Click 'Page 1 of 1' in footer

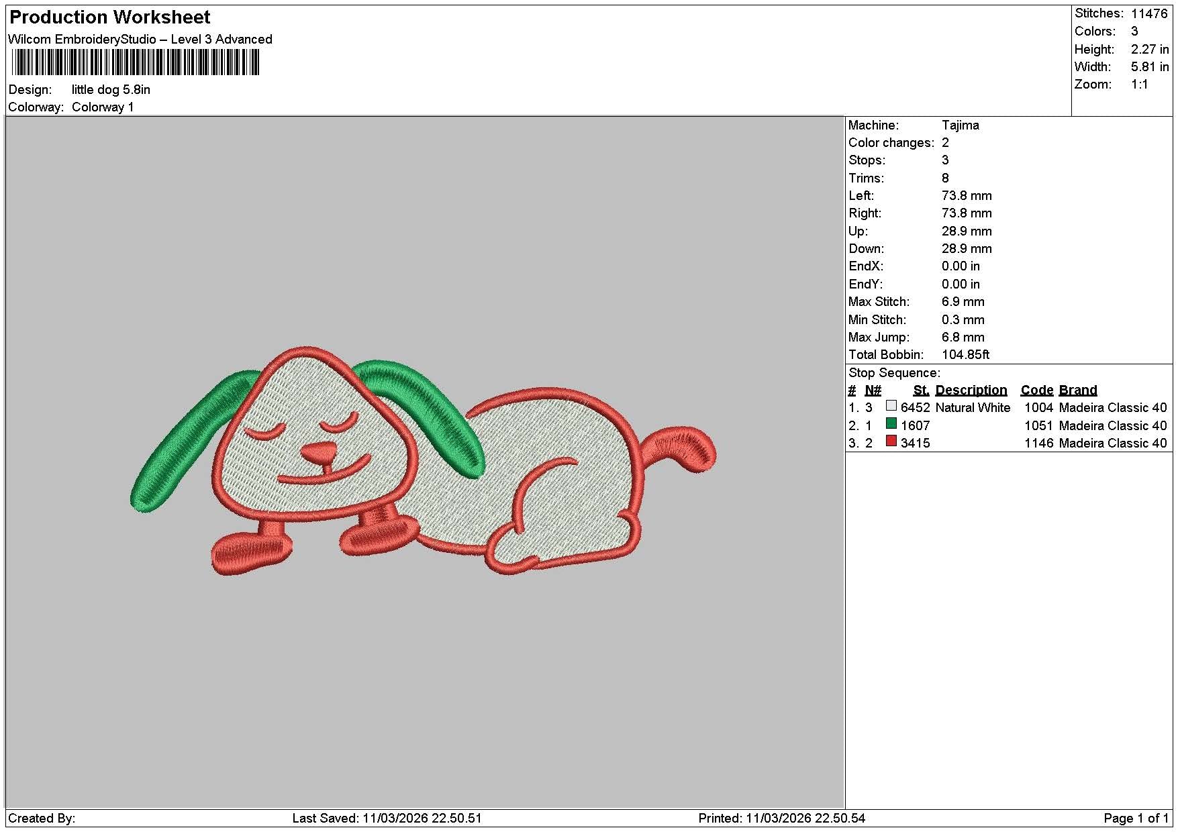[x=1136, y=818]
